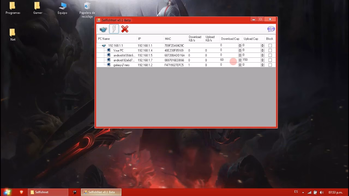Click MAC address F4719027EFC5
Screen dimensions: 349x196
[174, 65]
